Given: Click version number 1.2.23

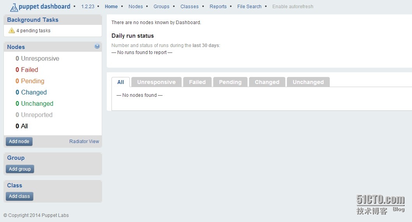Looking at the screenshot, I should (88, 7).
